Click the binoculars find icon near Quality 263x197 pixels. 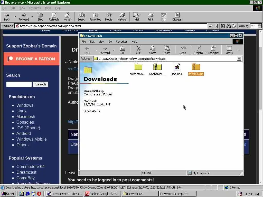[228, 26]
